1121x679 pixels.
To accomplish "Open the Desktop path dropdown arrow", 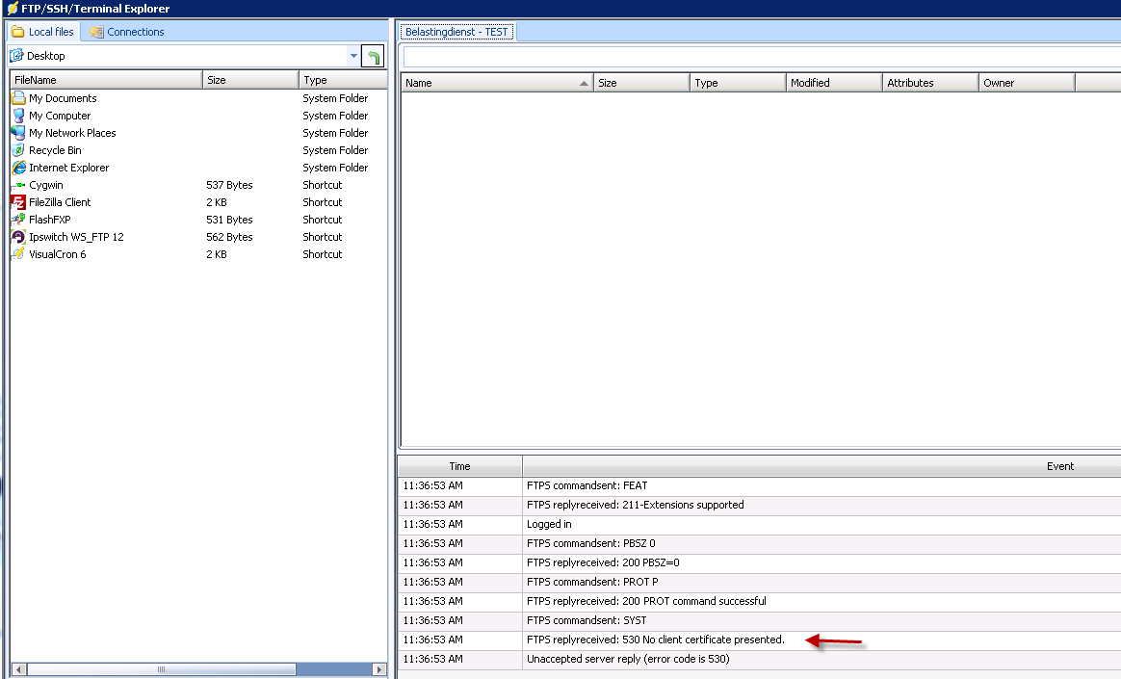I will (x=353, y=57).
